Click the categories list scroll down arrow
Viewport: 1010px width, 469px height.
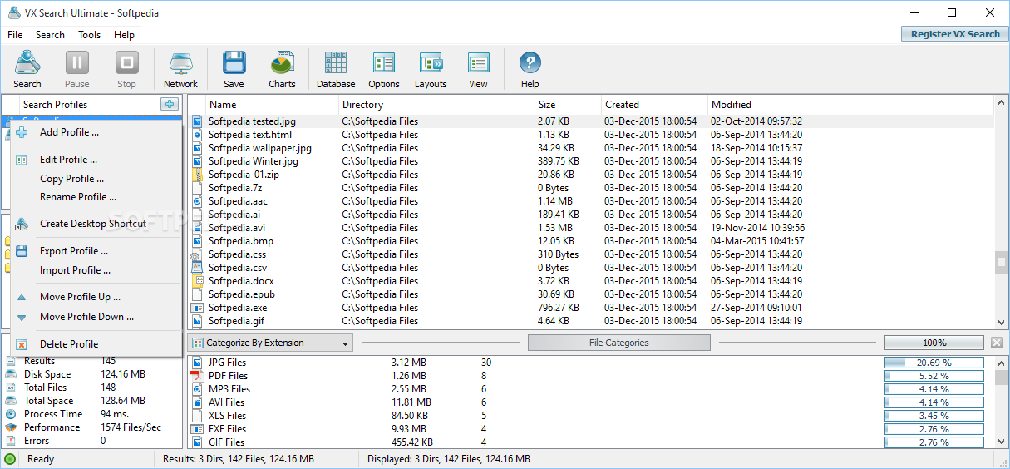coord(1001,442)
